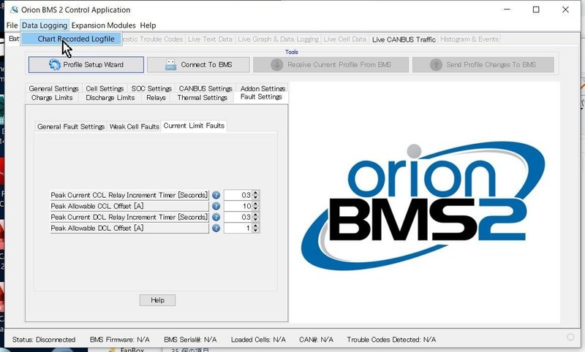This screenshot has width=585, height=352.
Task: Click the Profile Setup Wizard gear icon
Action: point(54,65)
